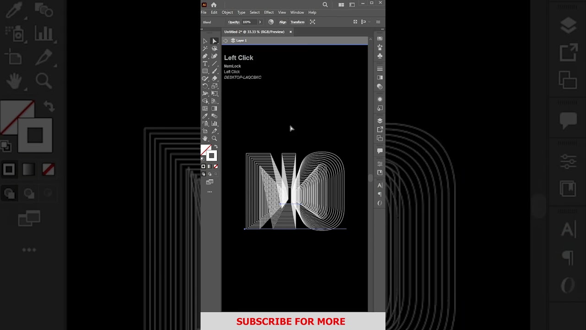Change the screen mode
This screenshot has width=586, height=330.
210,182
